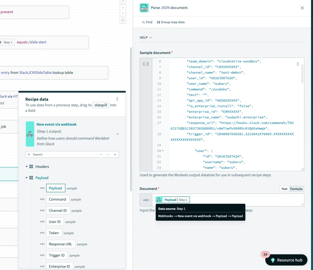The image size is (313, 270).
Task: Click the zoom out canvas button
Action: (x=123, y=13)
